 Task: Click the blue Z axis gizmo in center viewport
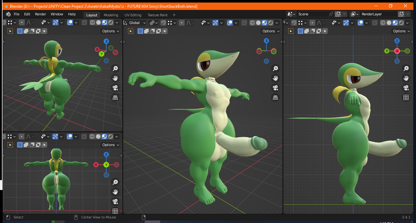(x=267, y=41)
